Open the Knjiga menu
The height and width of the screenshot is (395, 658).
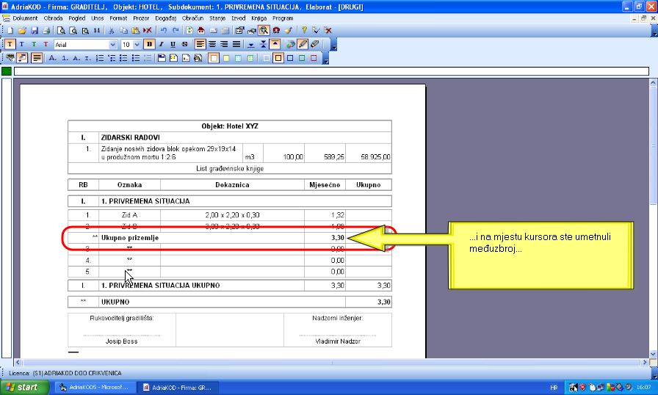coord(259,18)
